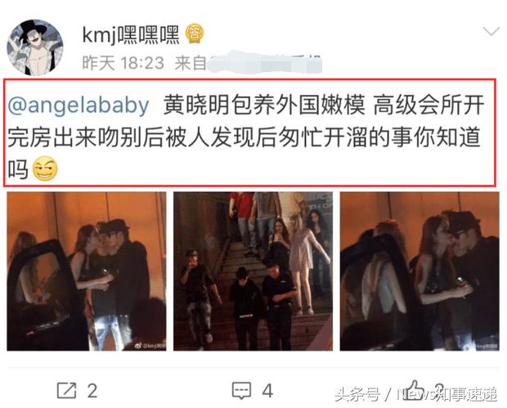
Task: Open the kmj嘿嘿嘿 profile avatar
Action: coord(35,47)
